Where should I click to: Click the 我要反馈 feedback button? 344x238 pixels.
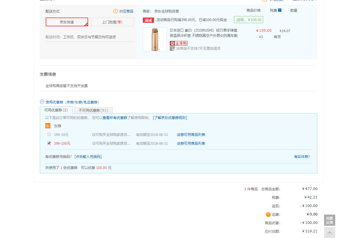pos(330,220)
